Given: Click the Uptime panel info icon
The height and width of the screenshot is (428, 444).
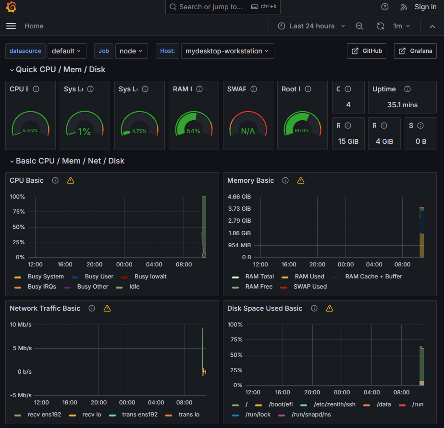Looking at the screenshot, I should pyautogui.click(x=407, y=89).
